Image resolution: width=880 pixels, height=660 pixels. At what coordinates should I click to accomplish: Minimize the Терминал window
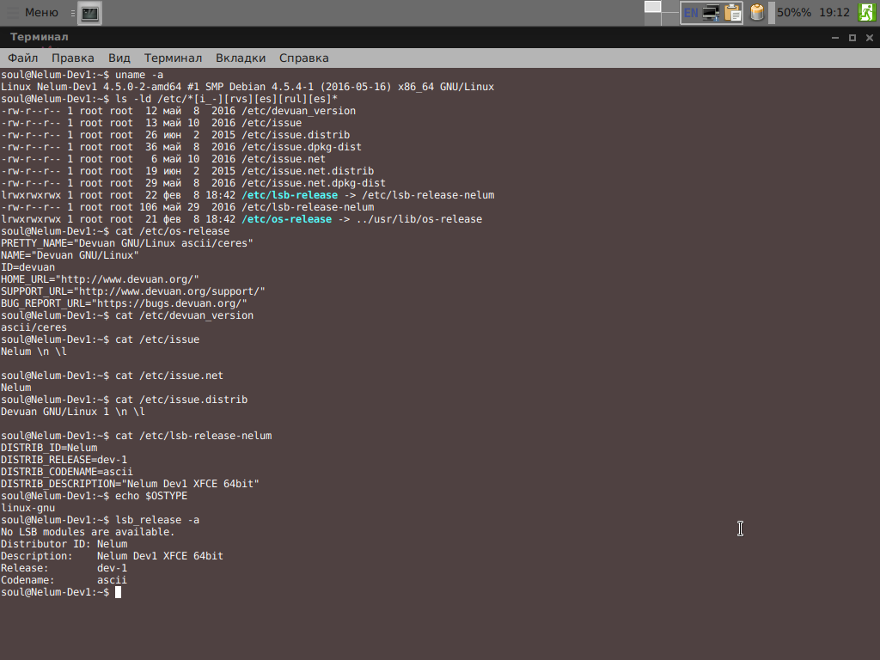[x=835, y=38]
